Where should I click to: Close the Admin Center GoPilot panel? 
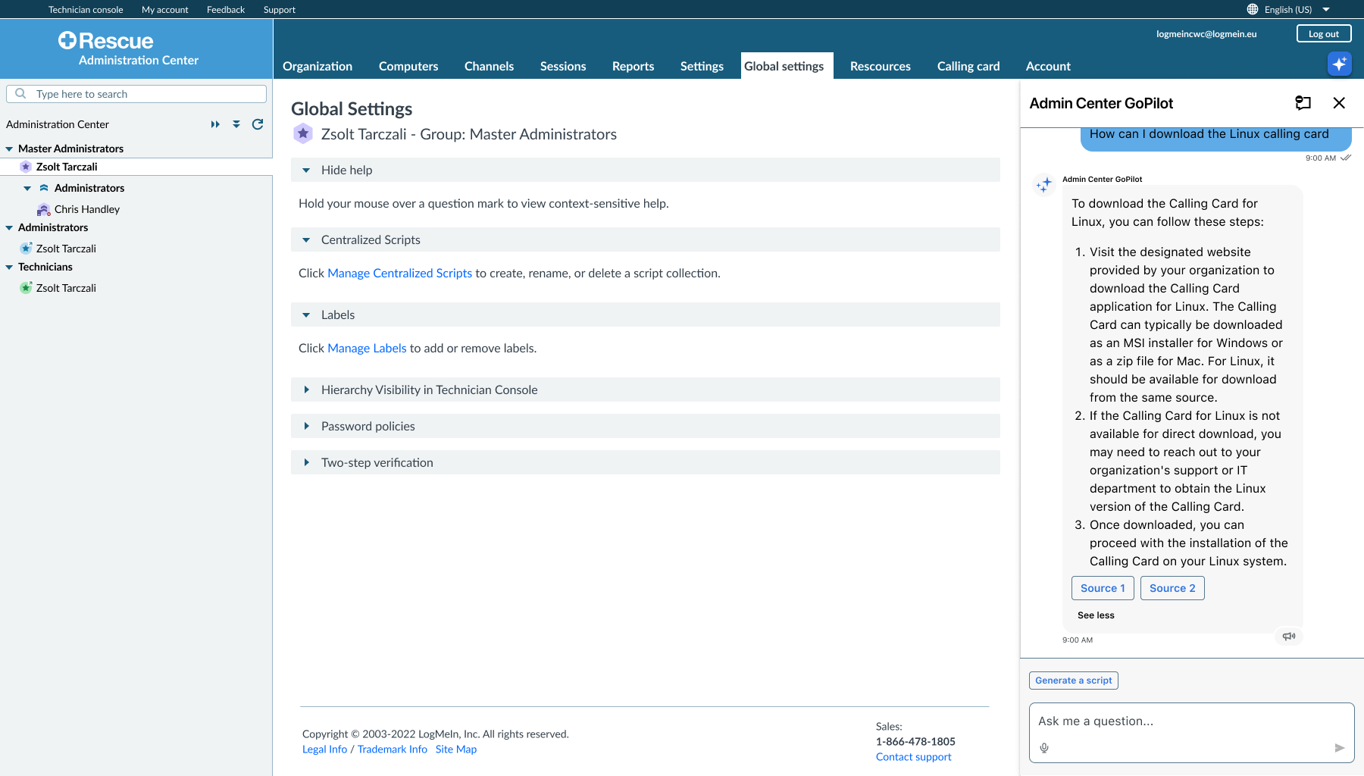click(1339, 103)
